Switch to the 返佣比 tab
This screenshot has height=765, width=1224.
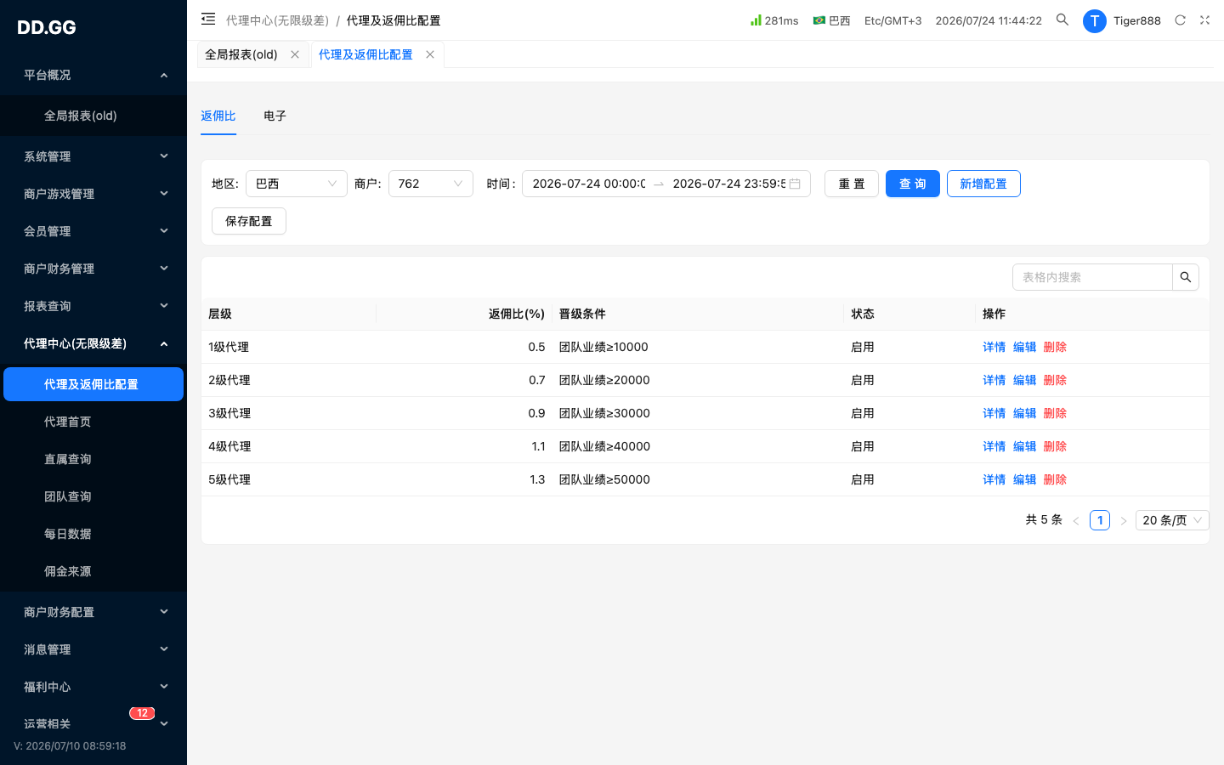tap(218, 116)
